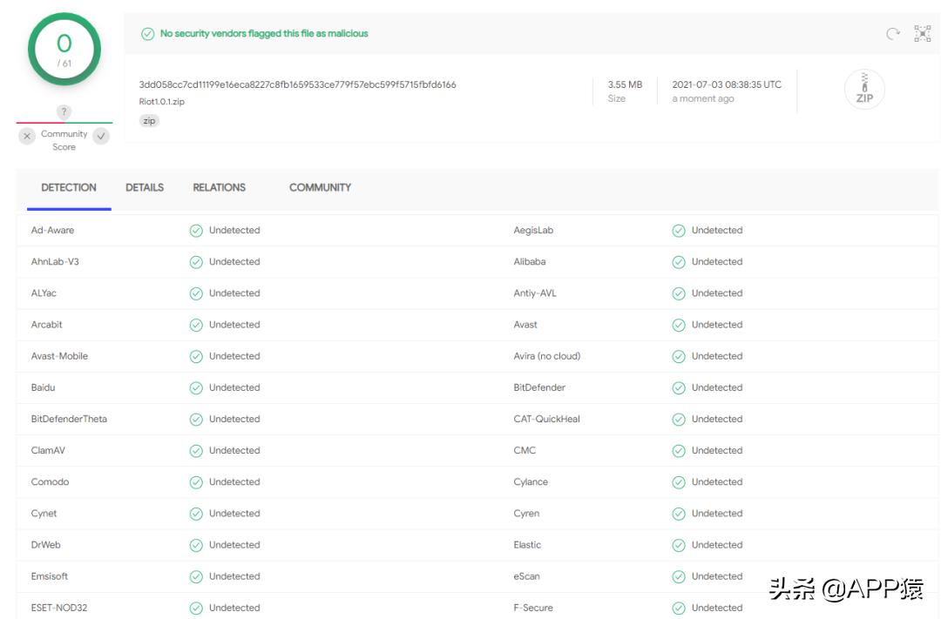Switch to the COMMUNITY tab
Image resolution: width=941 pixels, height=619 pixels.
click(320, 187)
